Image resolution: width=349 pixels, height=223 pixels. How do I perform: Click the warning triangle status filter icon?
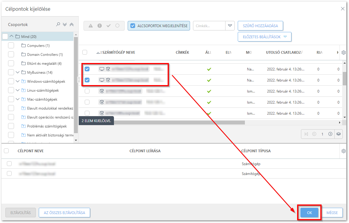click(x=91, y=26)
